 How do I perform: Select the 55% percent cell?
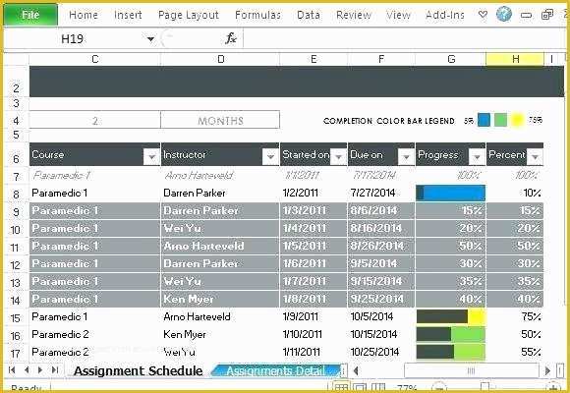pyautogui.click(x=515, y=352)
